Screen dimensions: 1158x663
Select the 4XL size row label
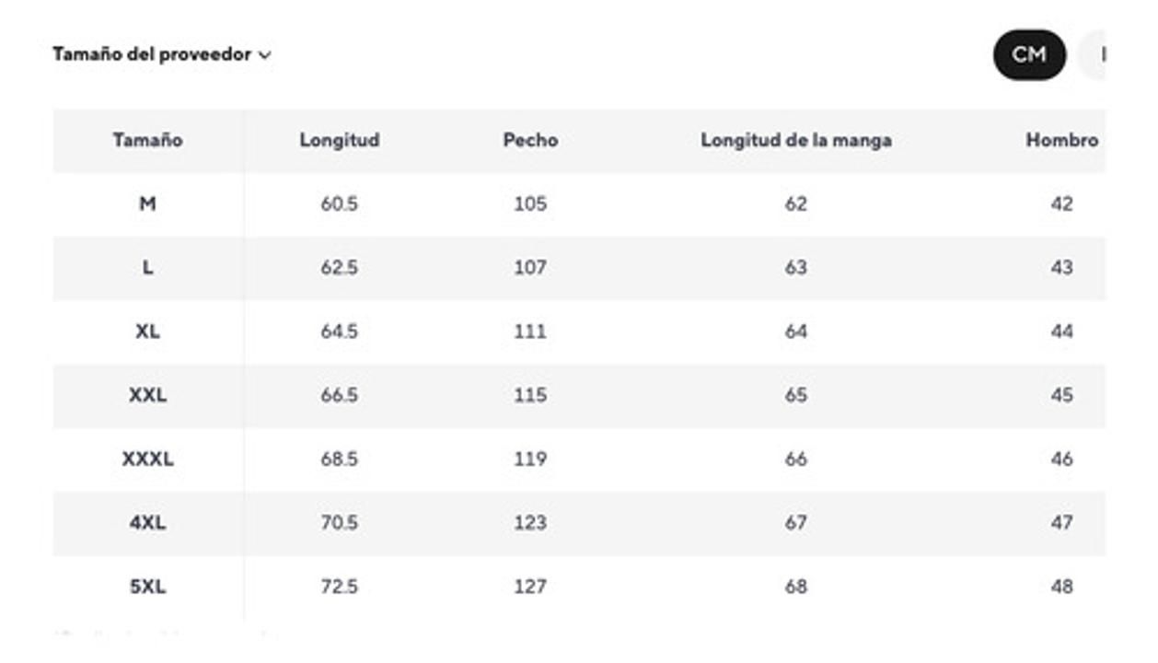pyautogui.click(x=147, y=522)
